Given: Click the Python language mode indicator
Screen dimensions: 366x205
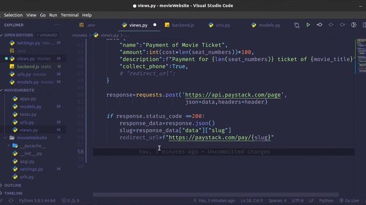Looking at the screenshot, I should point(326,200).
